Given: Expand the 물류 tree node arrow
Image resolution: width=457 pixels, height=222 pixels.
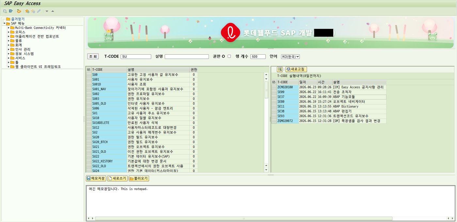Looking at the screenshot, I should click(x=8, y=41).
